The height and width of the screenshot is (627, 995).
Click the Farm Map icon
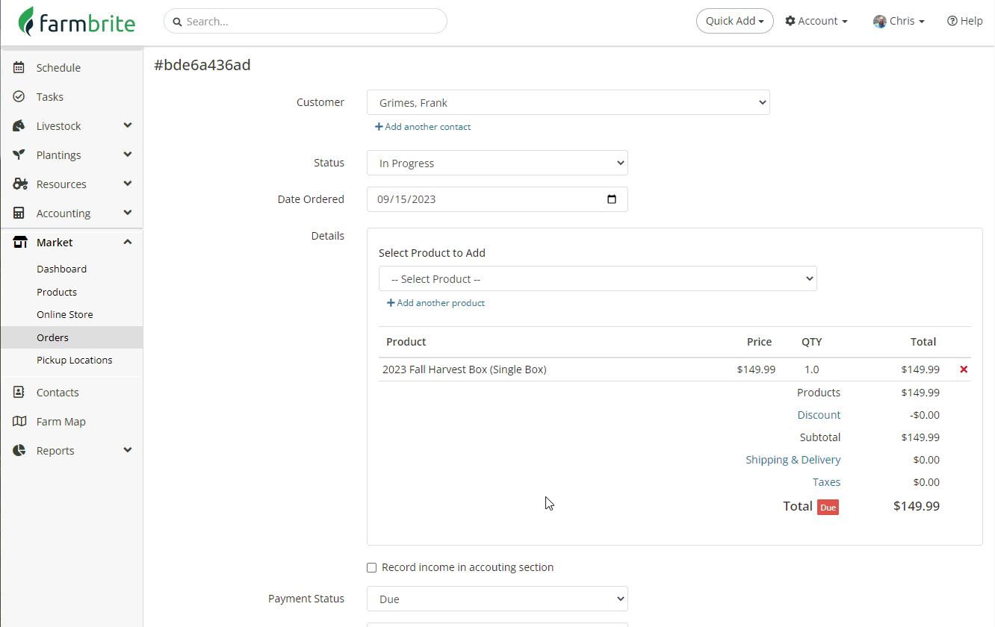point(19,422)
